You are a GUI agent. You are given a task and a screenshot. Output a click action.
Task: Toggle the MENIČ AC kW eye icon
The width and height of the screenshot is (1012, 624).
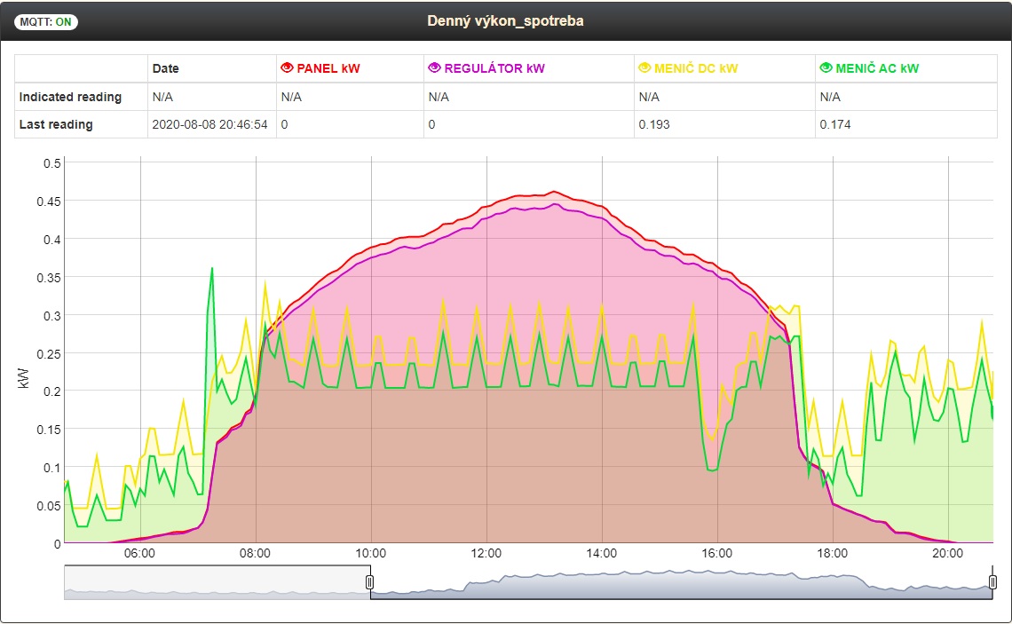826,67
